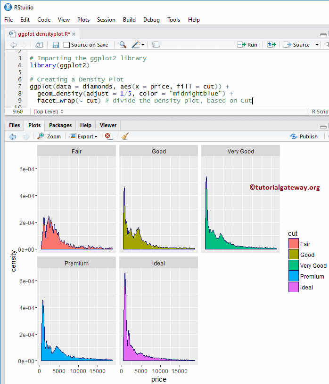Click the Zoom plot button
This screenshot has width=329, height=384.
pyautogui.click(x=49, y=136)
